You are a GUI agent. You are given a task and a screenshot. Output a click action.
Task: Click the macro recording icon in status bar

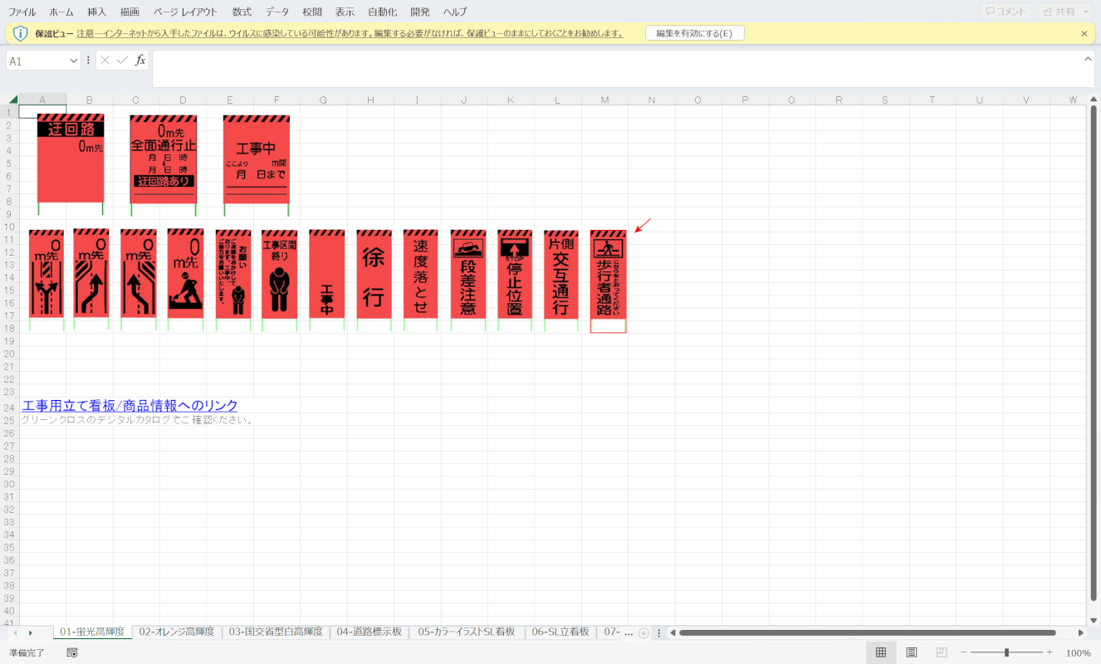[x=72, y=653]
